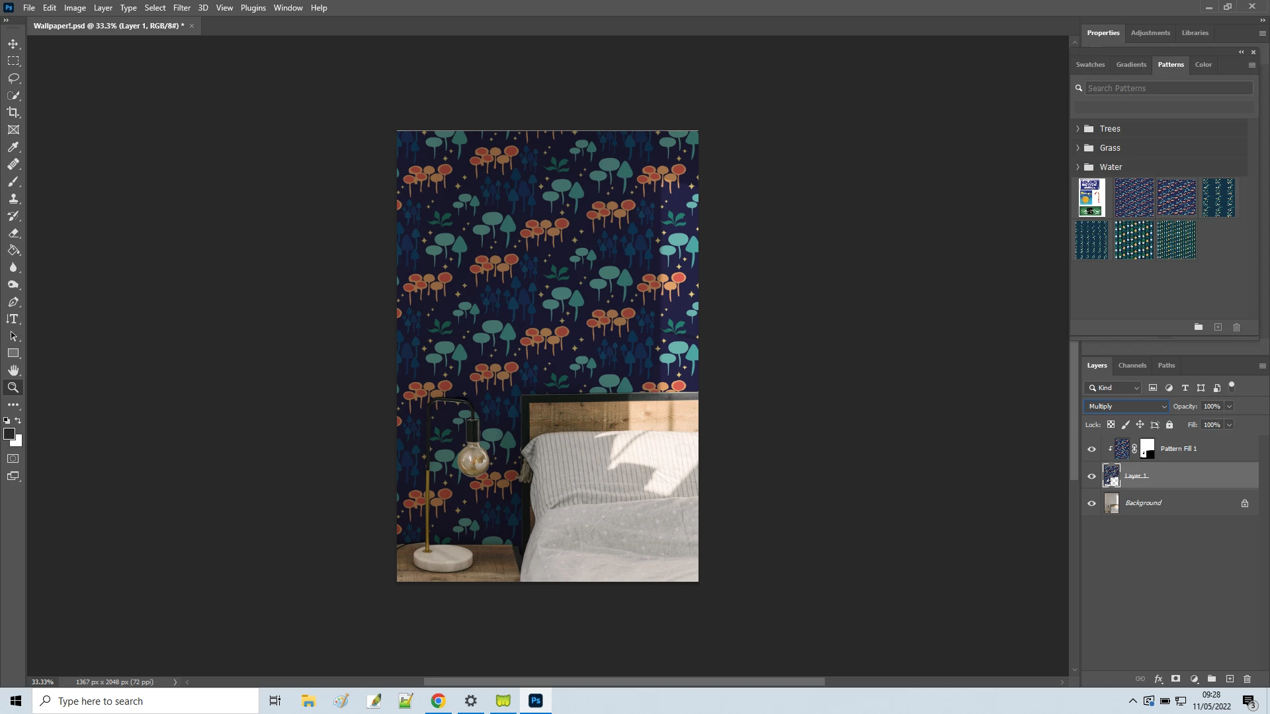
Task: Select the Hand tool
Action: coord(13,370)
